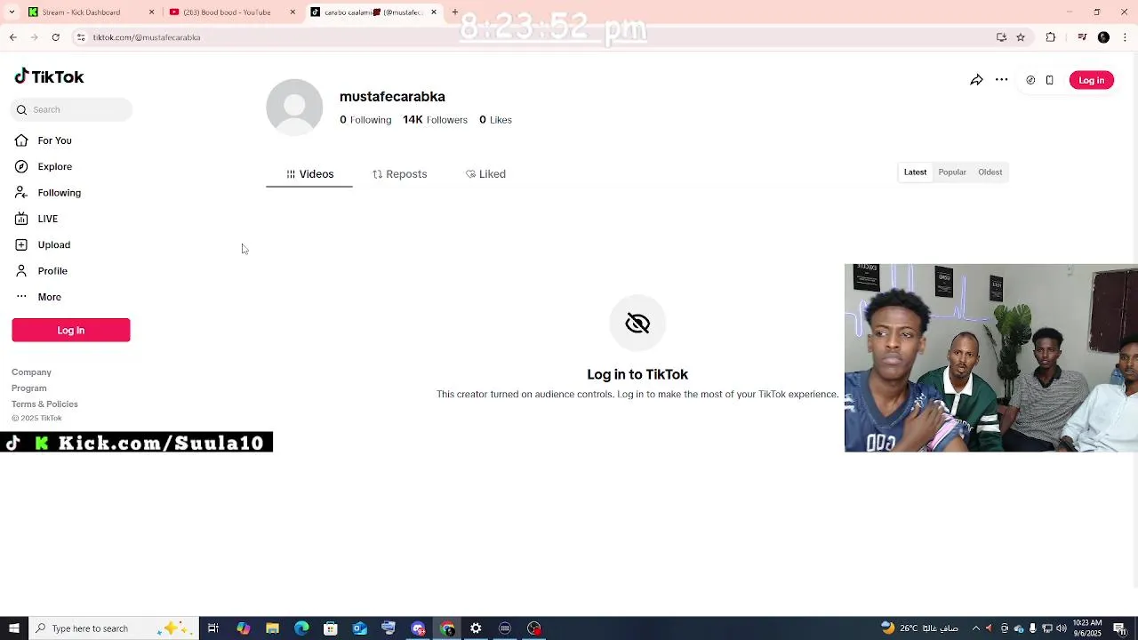The width and height of the screenshot is (1138, 640).
Task: Close the Kick Dashboard tab
Action: 151,12
